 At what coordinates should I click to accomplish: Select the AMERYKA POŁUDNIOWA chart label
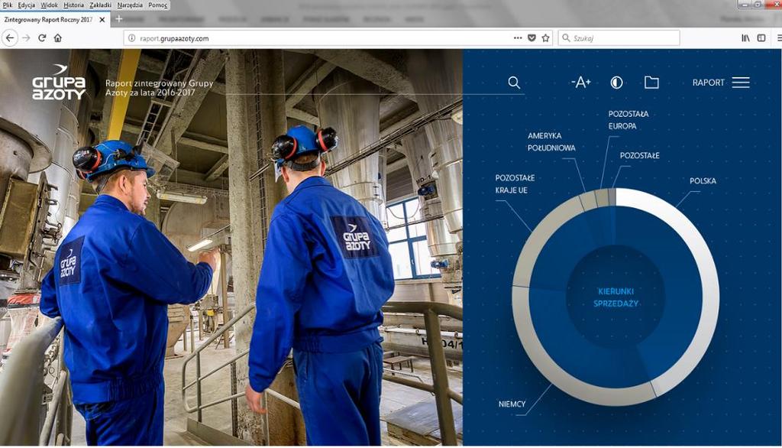click(x=551, y=142)
